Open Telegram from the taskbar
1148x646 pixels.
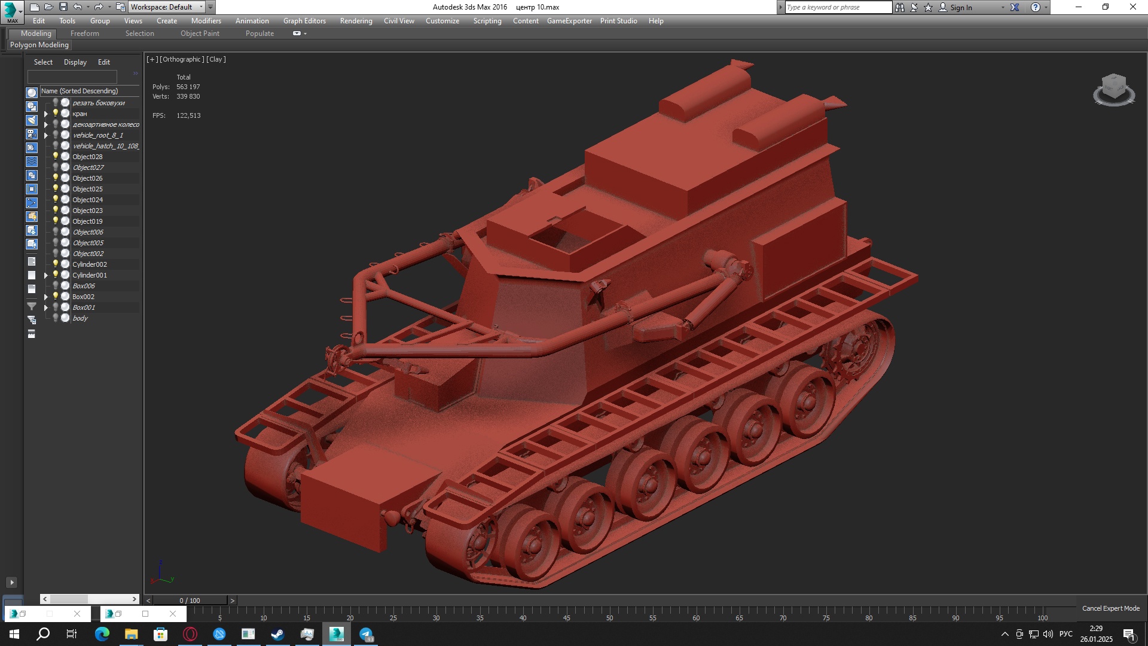point(366,634)
